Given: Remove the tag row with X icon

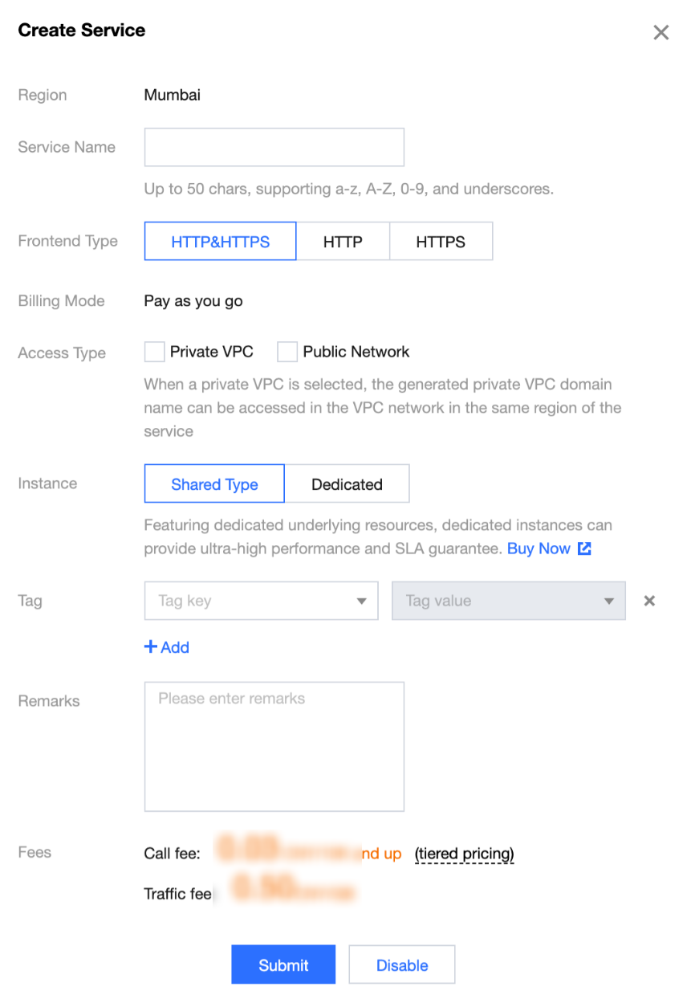Looking at the screenshot, I should 649,601.
